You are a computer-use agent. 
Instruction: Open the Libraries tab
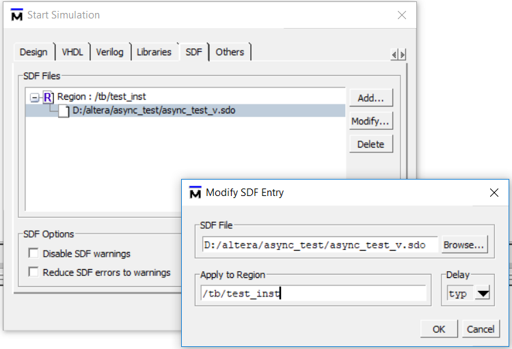tap(154, 52)
